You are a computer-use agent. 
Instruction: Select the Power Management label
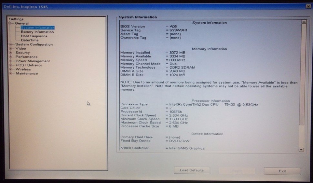click(x=33, y=61)
